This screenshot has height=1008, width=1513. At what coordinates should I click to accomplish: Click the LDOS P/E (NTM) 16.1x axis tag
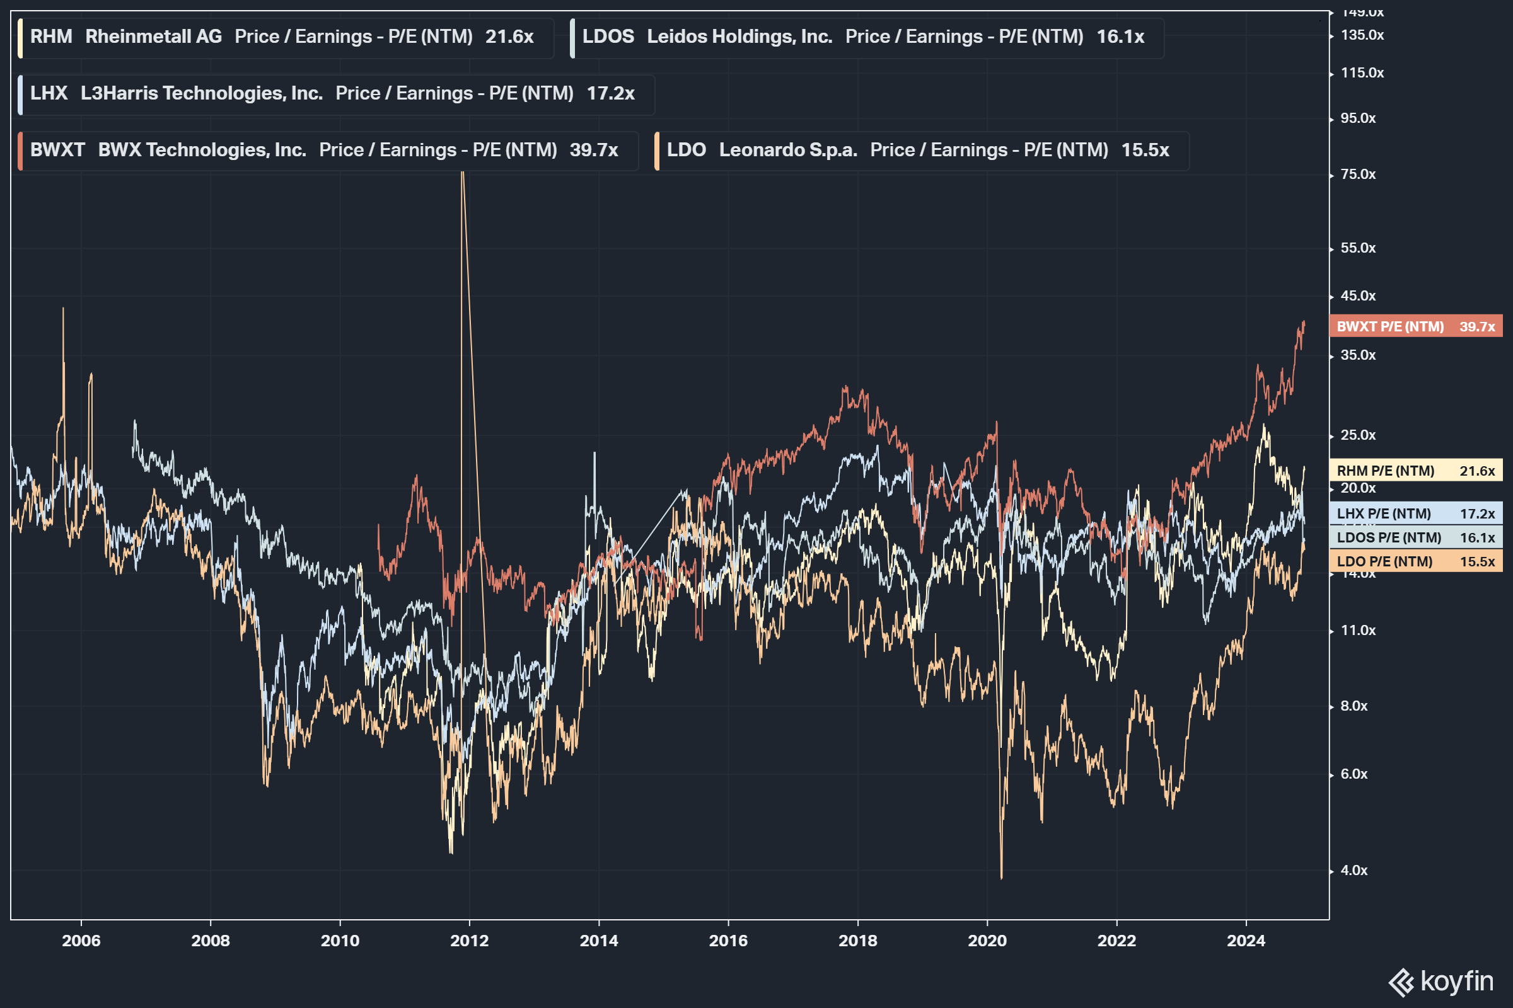click(1415, 537)
